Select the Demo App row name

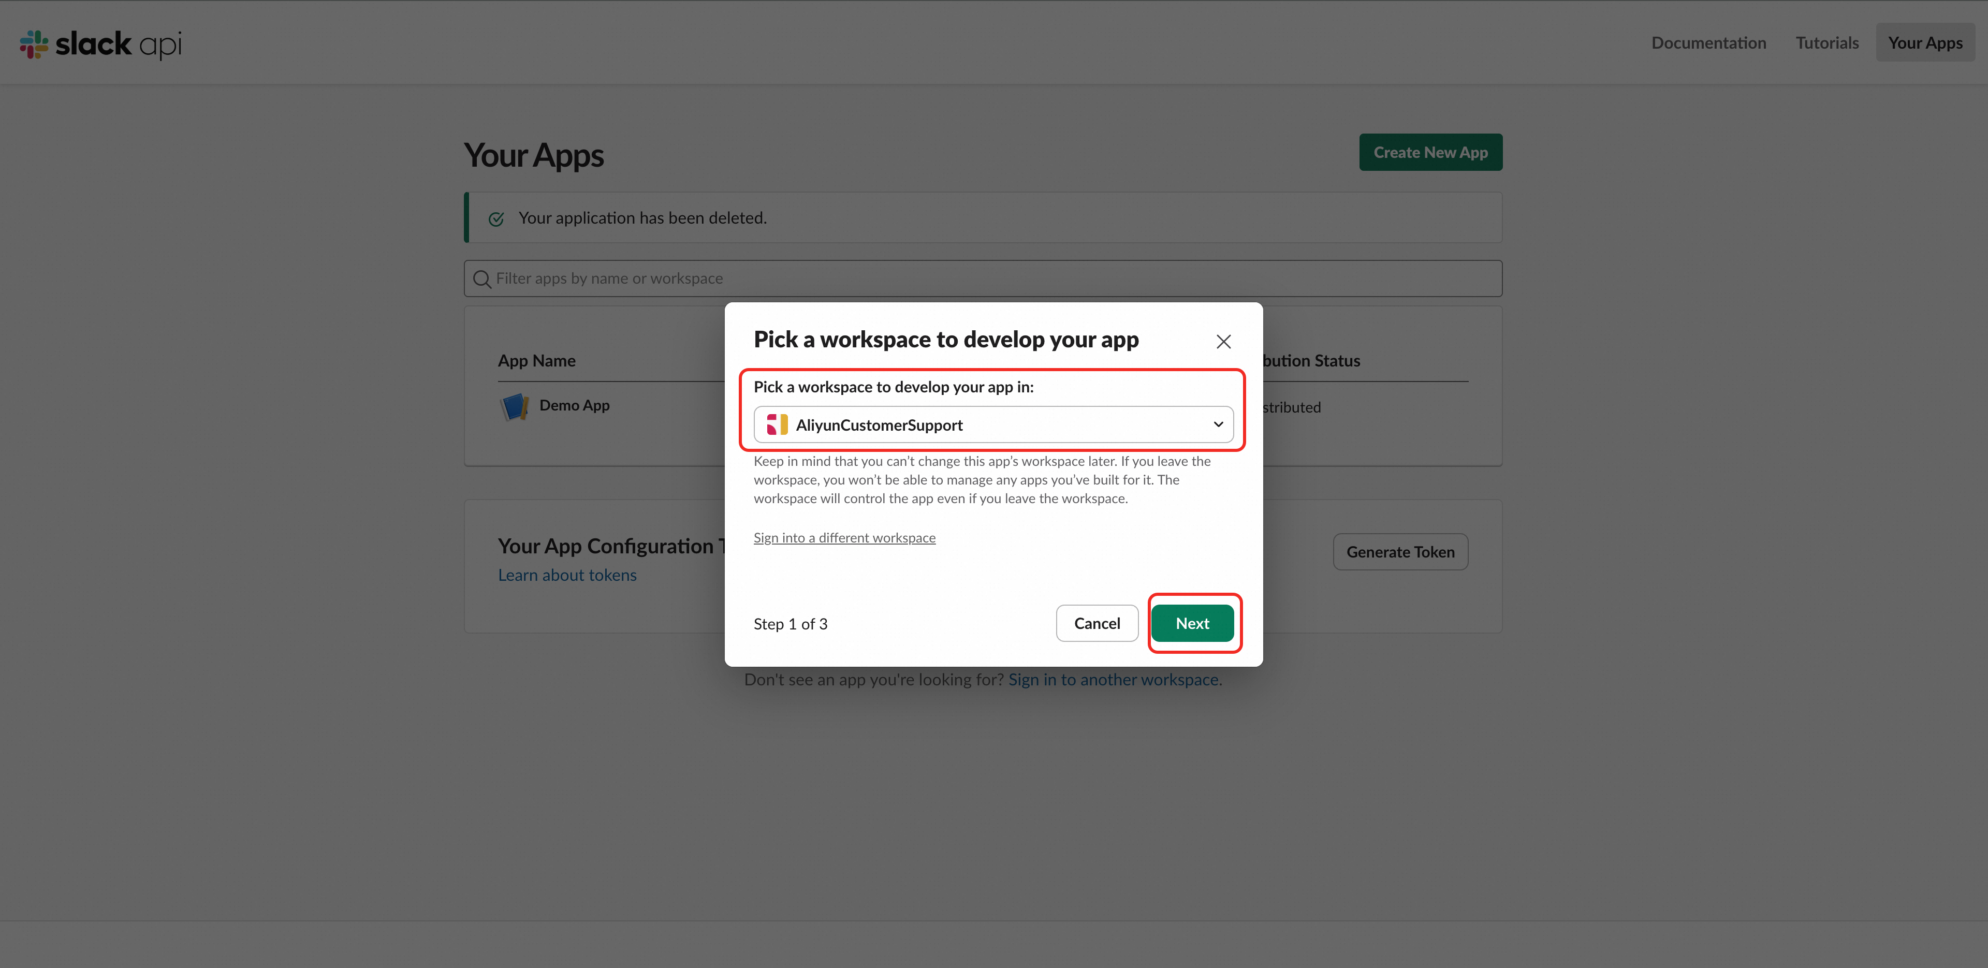(x=574, y=405)
